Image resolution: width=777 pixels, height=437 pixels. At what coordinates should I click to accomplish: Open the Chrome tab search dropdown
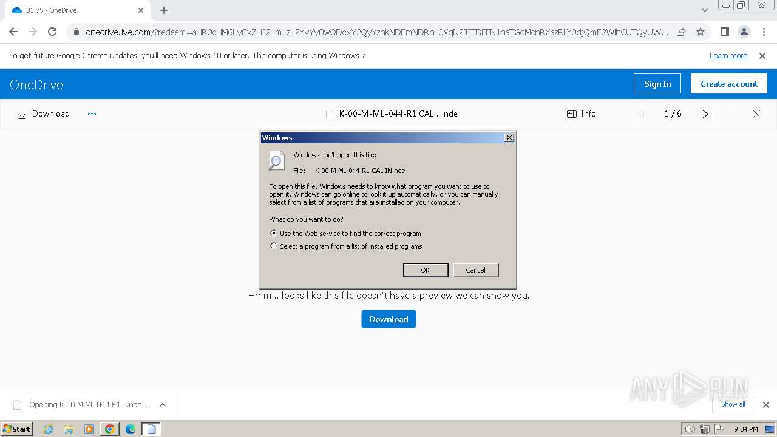click(704, 10)
